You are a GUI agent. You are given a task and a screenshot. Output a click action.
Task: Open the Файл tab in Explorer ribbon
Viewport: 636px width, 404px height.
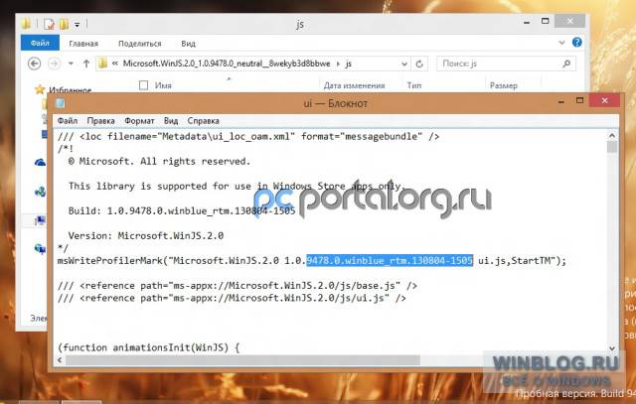click(x=40, y=43)
